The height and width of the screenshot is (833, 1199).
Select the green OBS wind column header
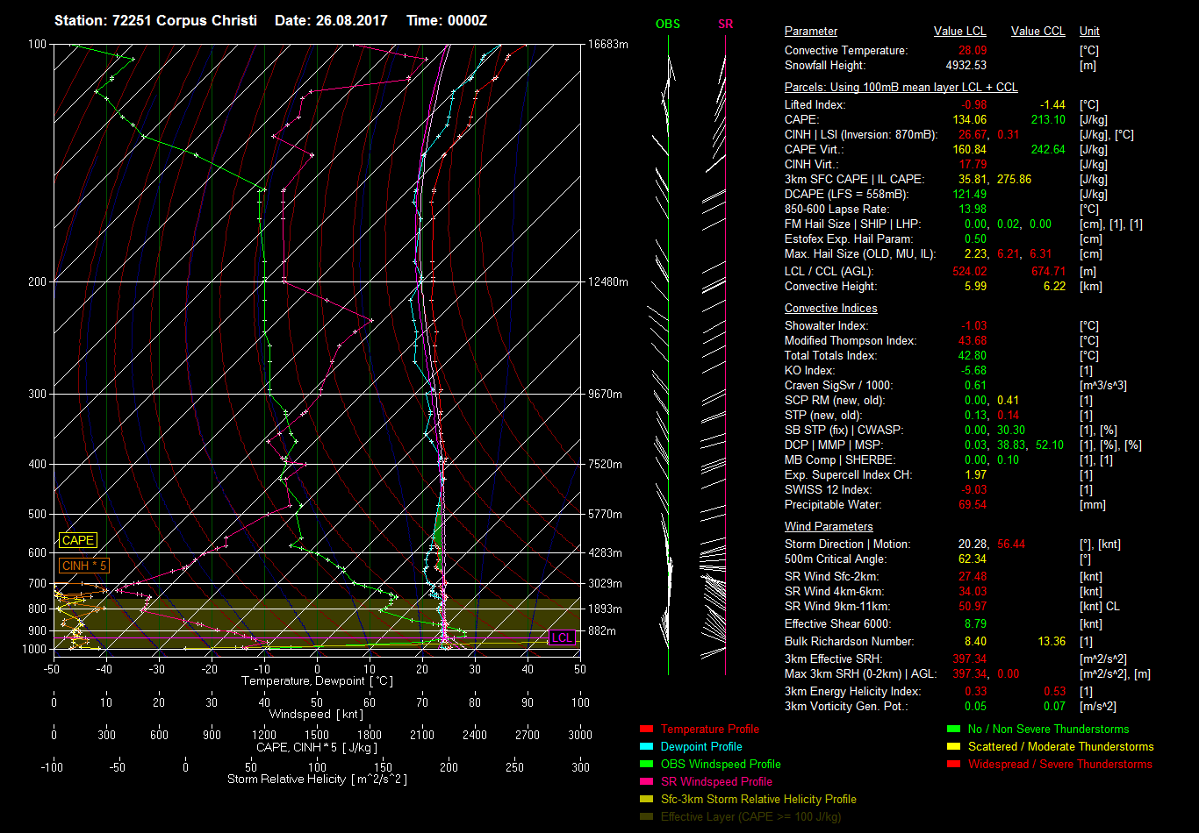667,25
